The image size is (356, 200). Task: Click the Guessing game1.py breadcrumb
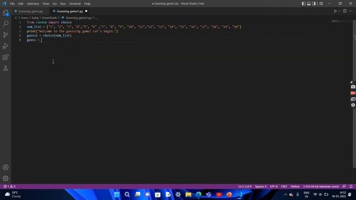[x=78, y=18]
